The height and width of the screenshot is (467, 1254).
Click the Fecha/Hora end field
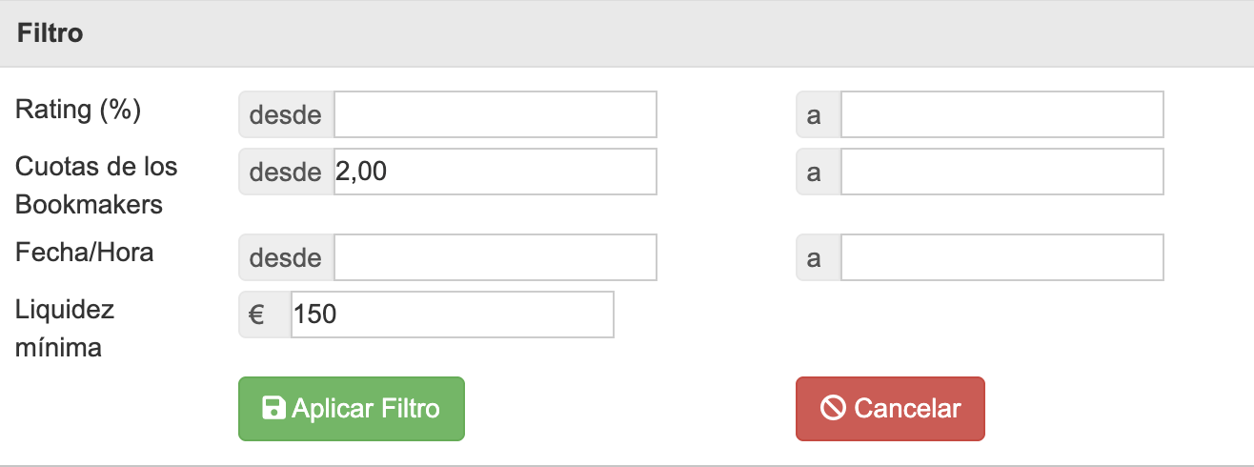pos(1001,257)
